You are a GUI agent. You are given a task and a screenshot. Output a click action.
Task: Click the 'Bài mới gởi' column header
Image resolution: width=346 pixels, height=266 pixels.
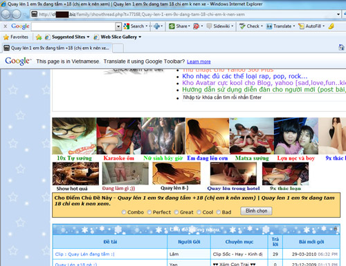(311, 242)
